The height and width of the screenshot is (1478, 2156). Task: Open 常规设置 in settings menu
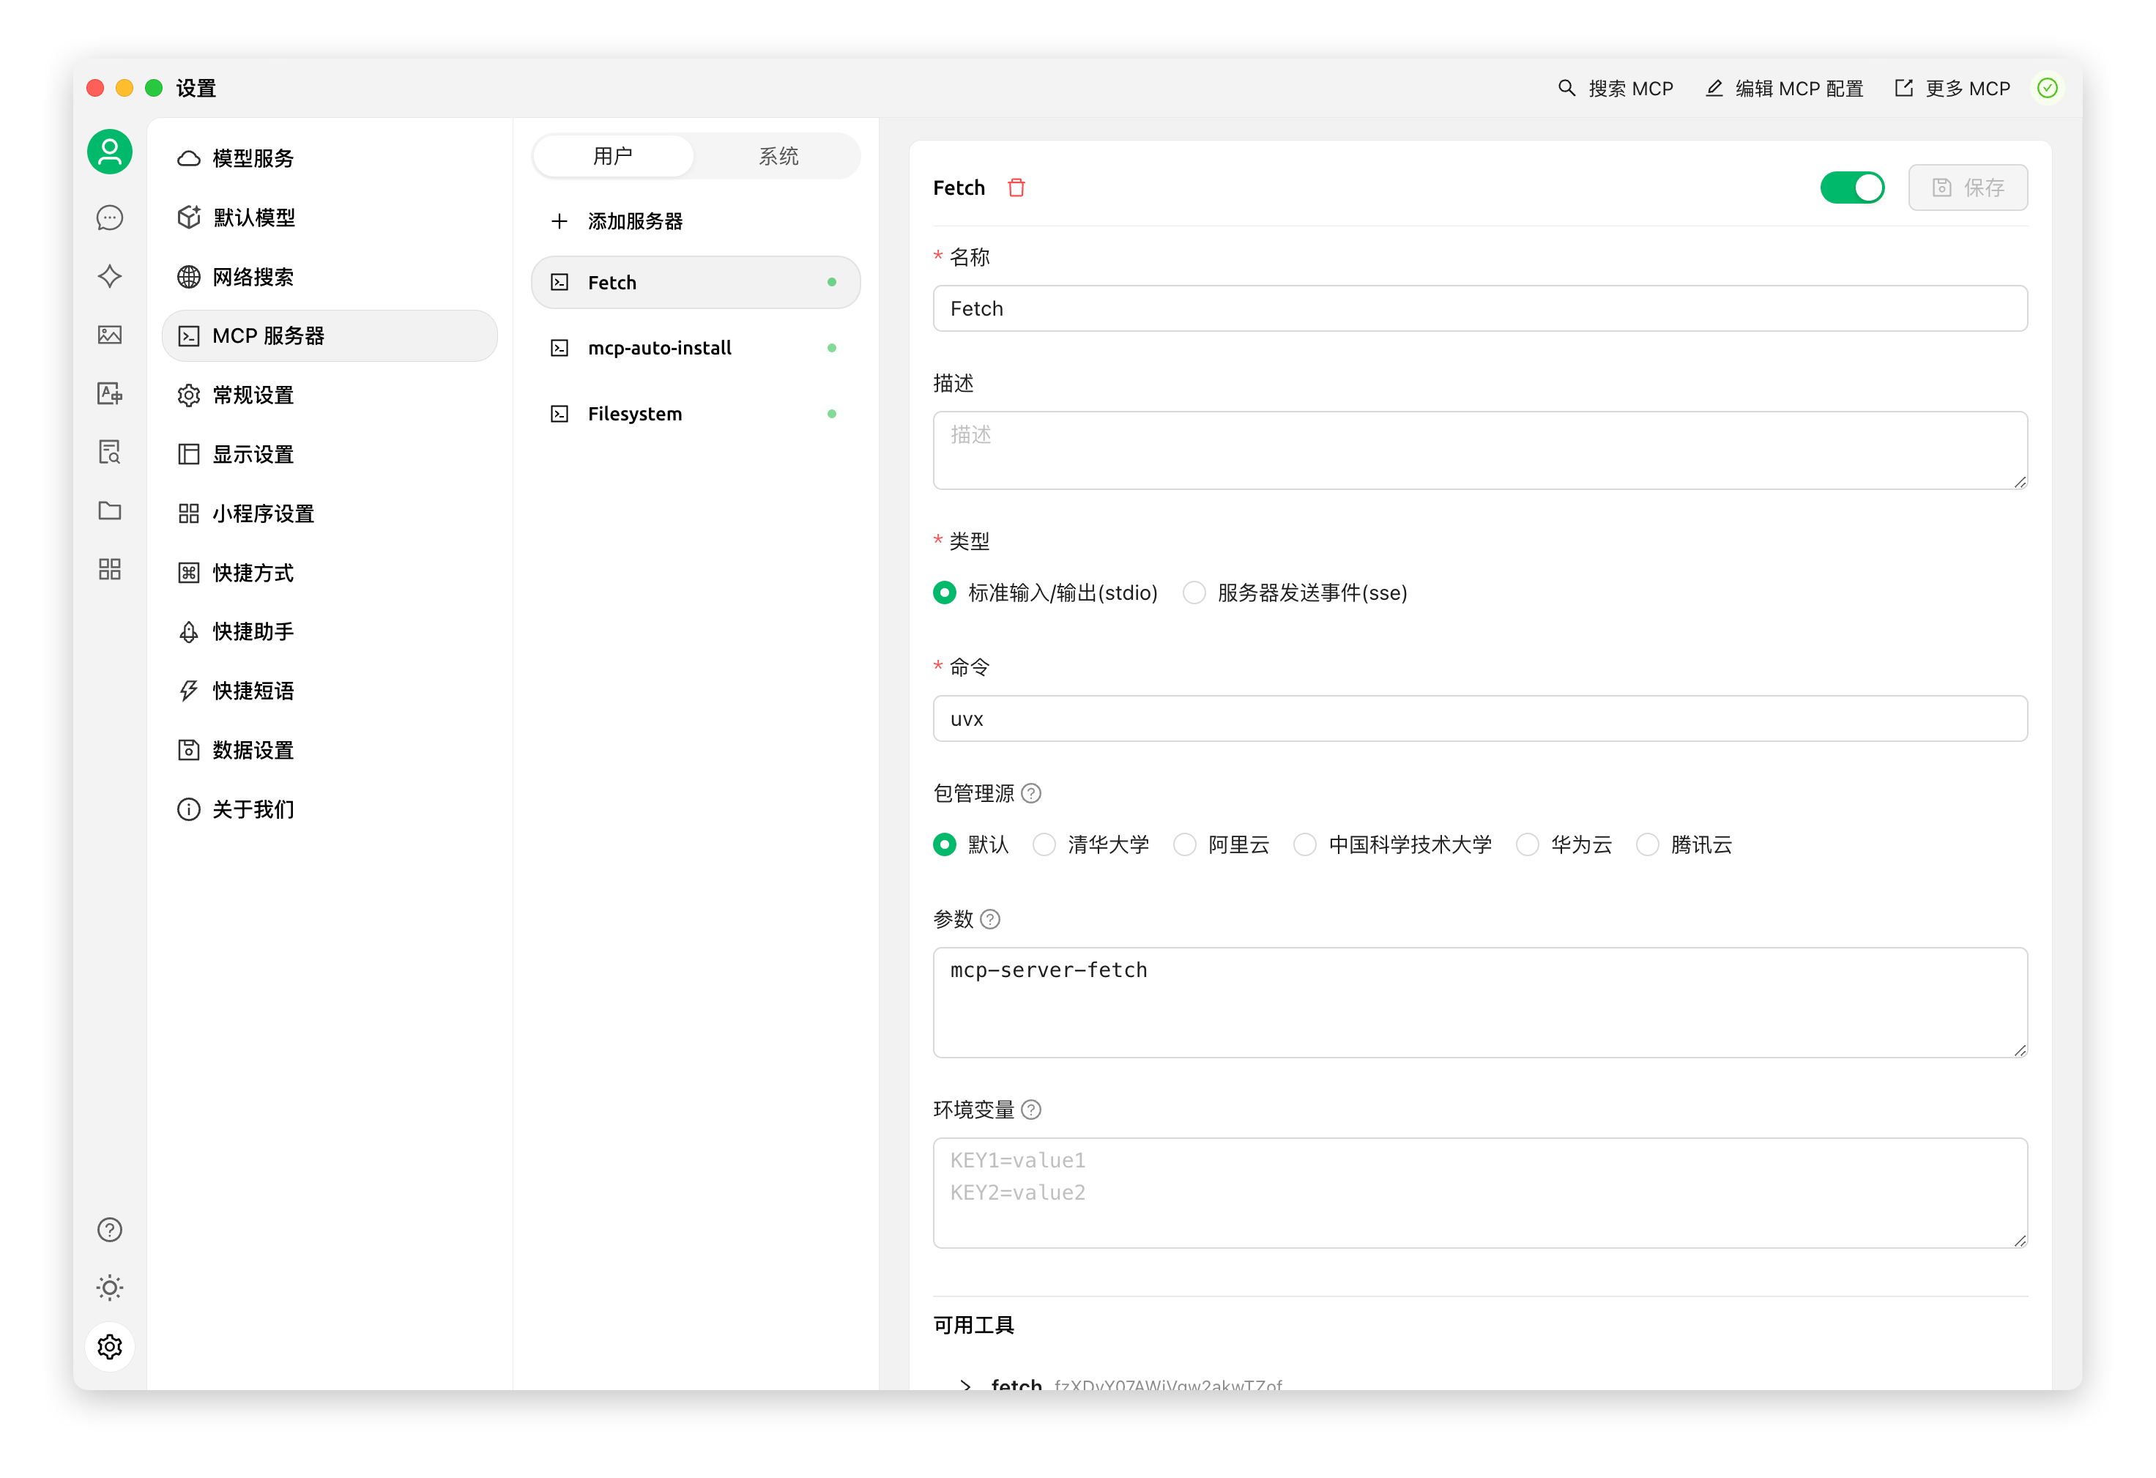pyautogui.click(x=253, y=396)
